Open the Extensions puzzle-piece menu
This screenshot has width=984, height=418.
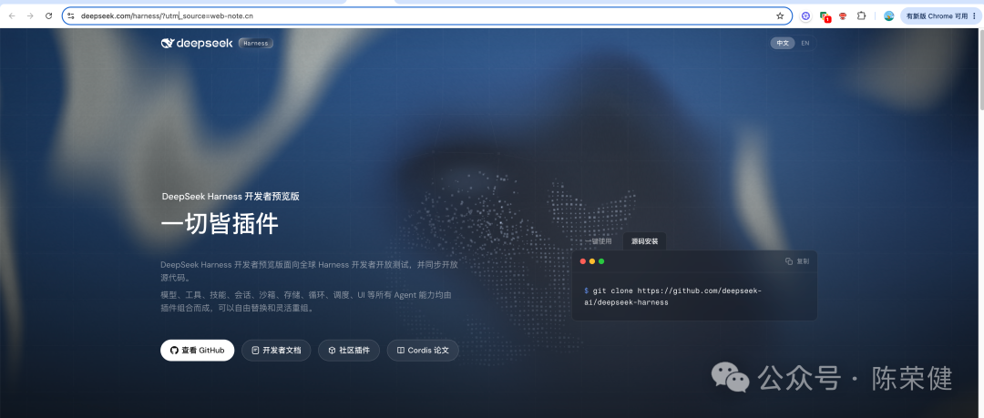point(862,15)
